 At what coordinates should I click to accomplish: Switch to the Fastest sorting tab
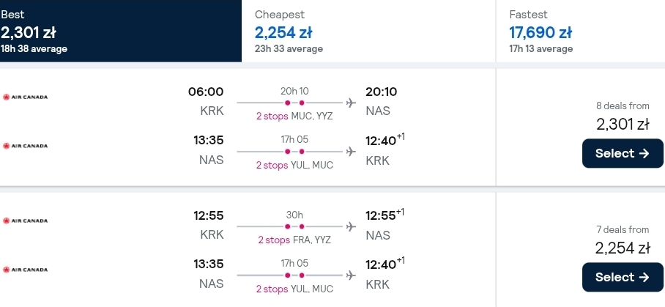(x=580, y=31)
